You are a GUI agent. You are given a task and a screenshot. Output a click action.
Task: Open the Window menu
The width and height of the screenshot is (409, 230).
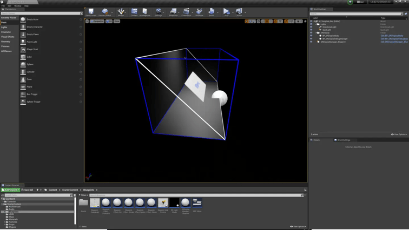pos(18,6)
